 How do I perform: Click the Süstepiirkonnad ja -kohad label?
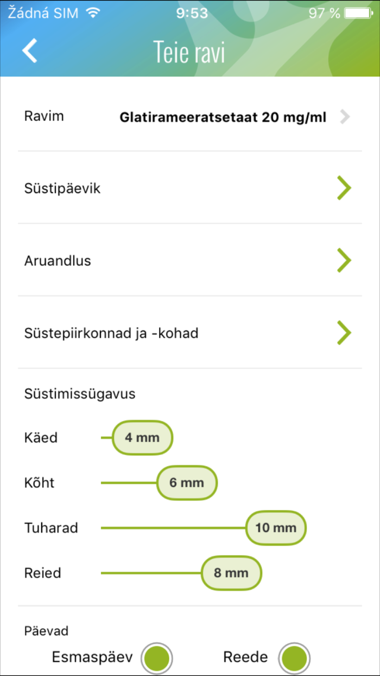point(111,333)
